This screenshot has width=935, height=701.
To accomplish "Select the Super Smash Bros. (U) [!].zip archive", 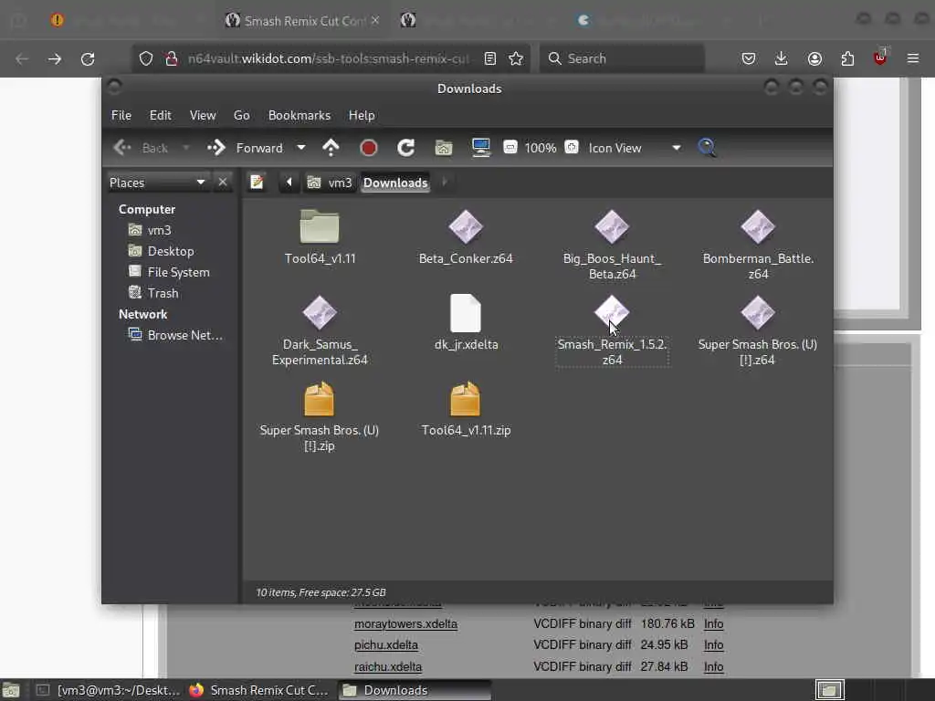I will click(320, 398).
